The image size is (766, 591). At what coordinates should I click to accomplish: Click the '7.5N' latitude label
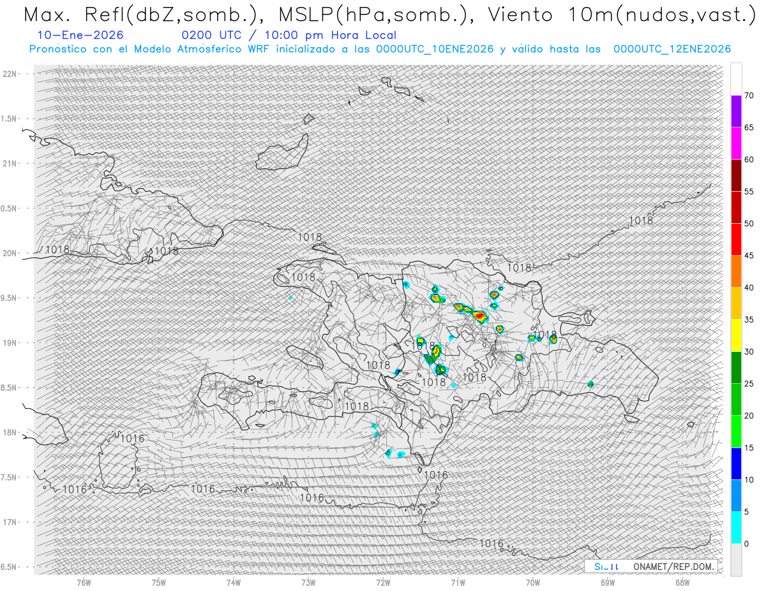[9, 478]
